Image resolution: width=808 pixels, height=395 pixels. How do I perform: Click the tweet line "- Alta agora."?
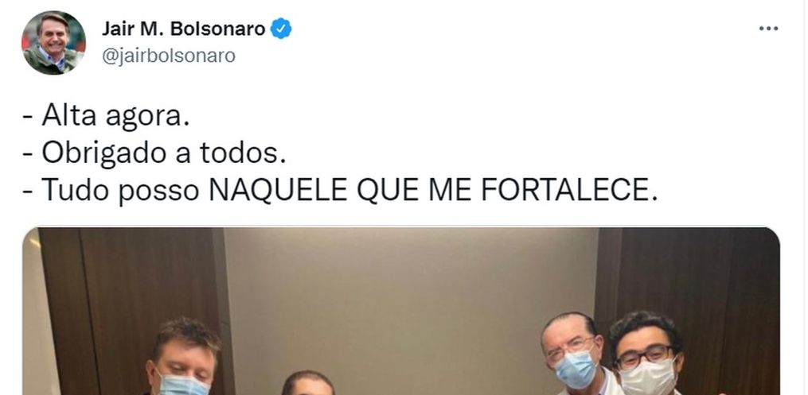(106, 116)
